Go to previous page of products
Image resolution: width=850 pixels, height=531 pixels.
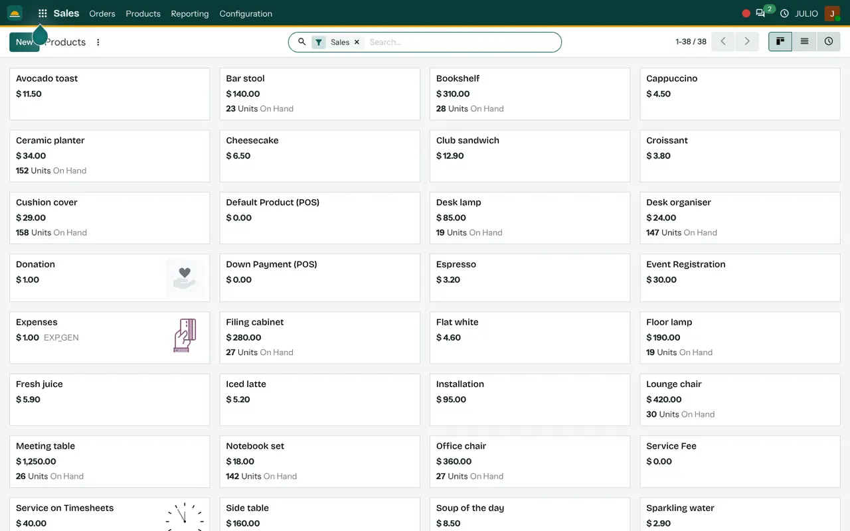click(723, 42)
